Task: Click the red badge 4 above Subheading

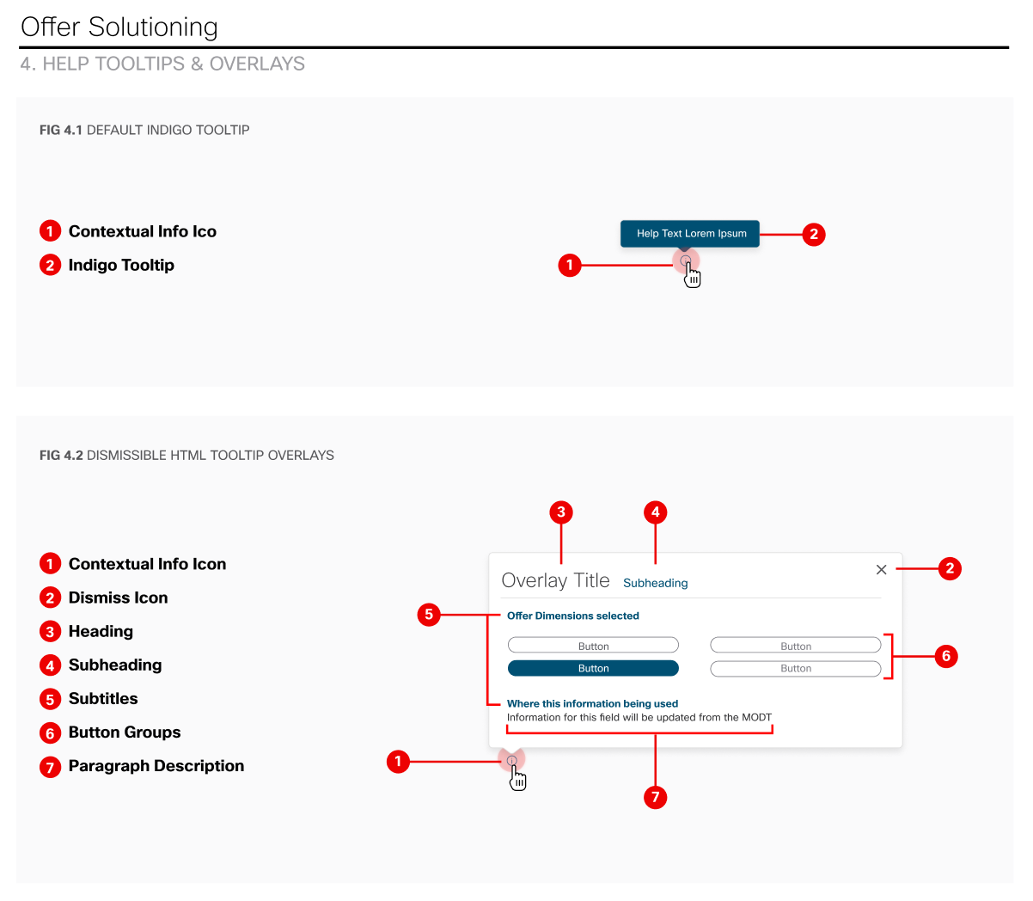Action: pyautogui.click(x=655, y=512)
